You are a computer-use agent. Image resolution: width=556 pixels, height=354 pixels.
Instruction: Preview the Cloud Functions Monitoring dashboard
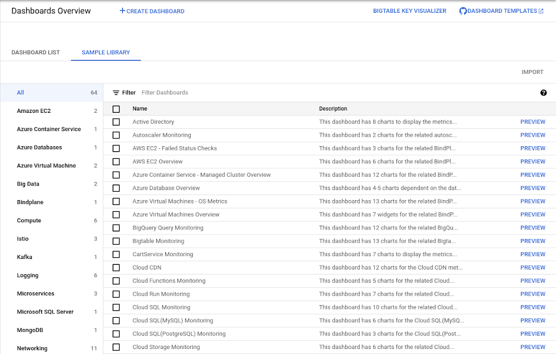533,281
